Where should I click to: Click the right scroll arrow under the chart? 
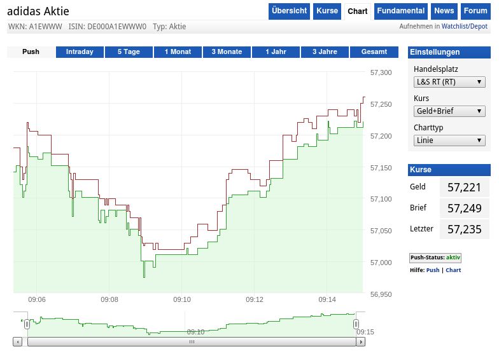[x=361, y=341]
